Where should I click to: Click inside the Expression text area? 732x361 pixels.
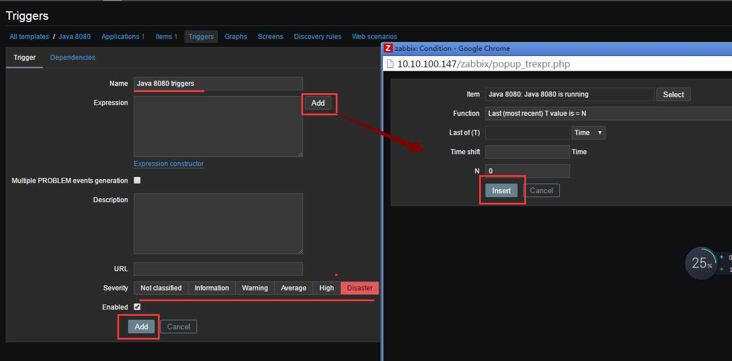point(218,127)
